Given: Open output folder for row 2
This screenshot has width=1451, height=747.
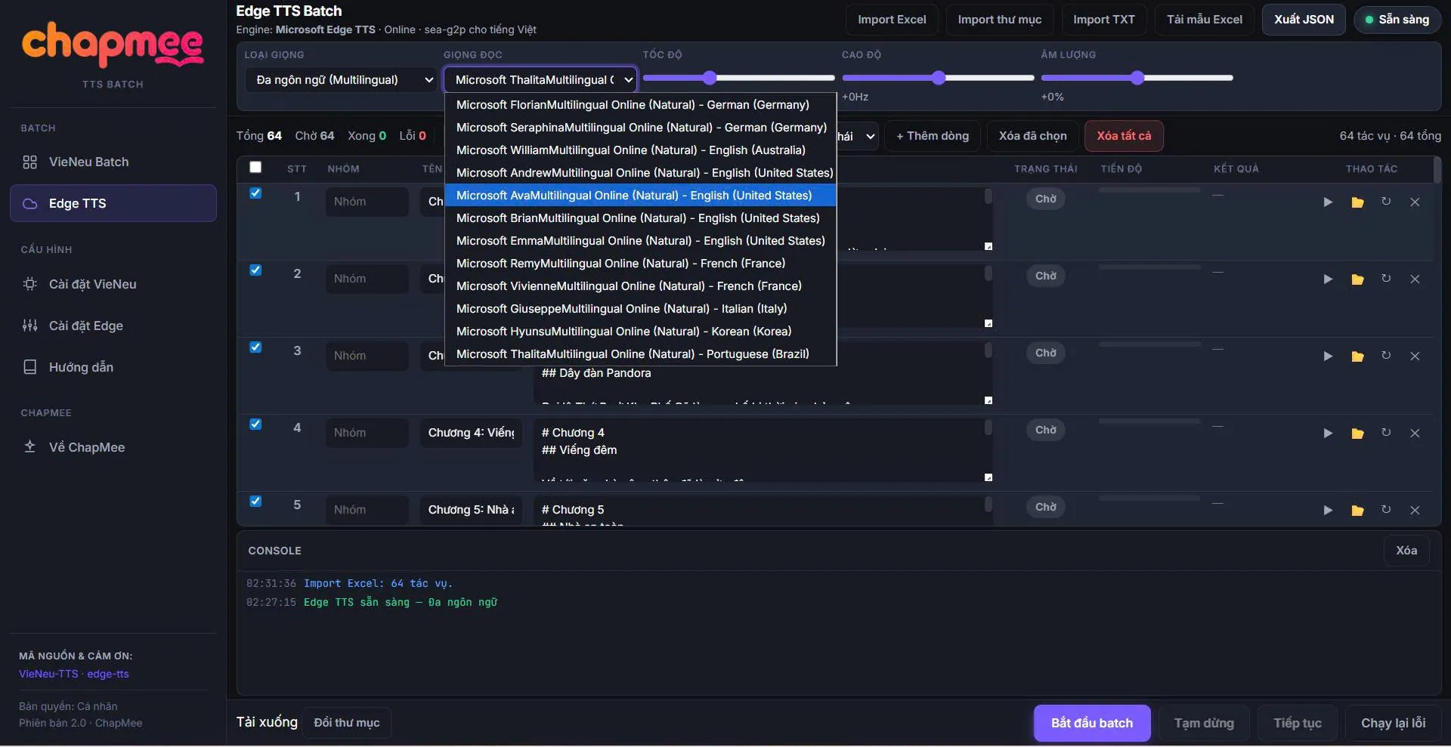Looking at the screenshot, I should pyautogui.click(x=1357, y=279).
